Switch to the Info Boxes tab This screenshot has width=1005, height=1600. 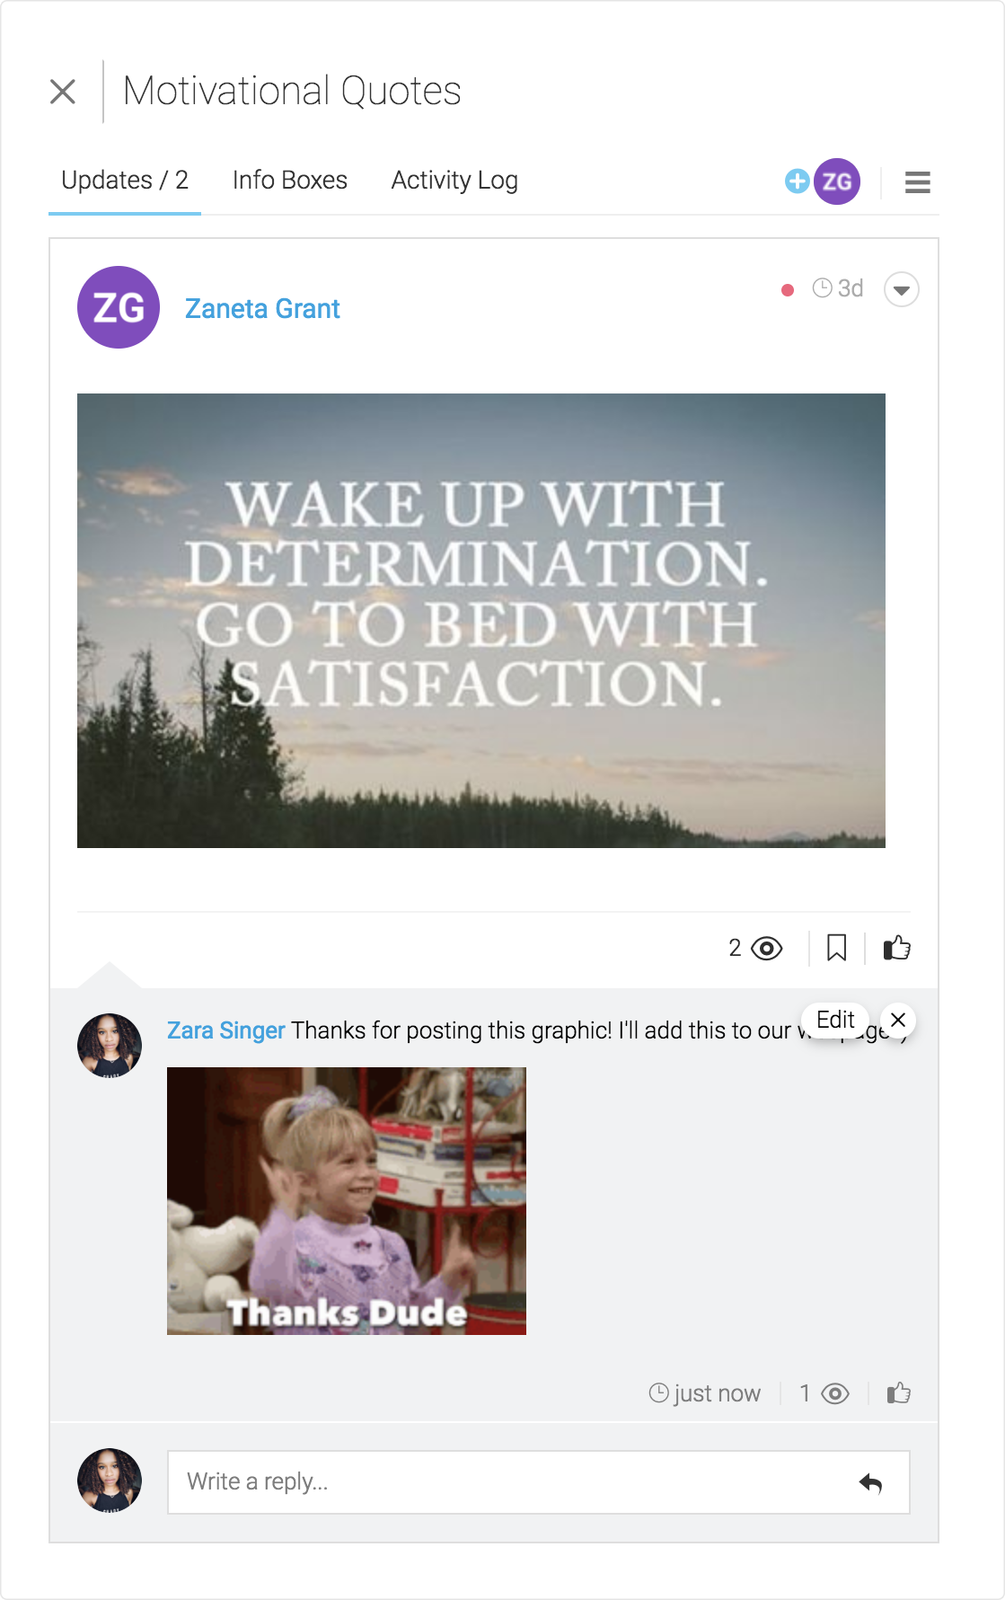point(290,180)
